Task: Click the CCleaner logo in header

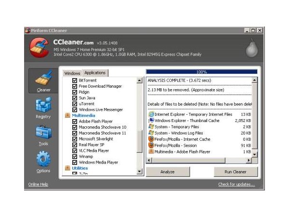Action: (39, 47)
